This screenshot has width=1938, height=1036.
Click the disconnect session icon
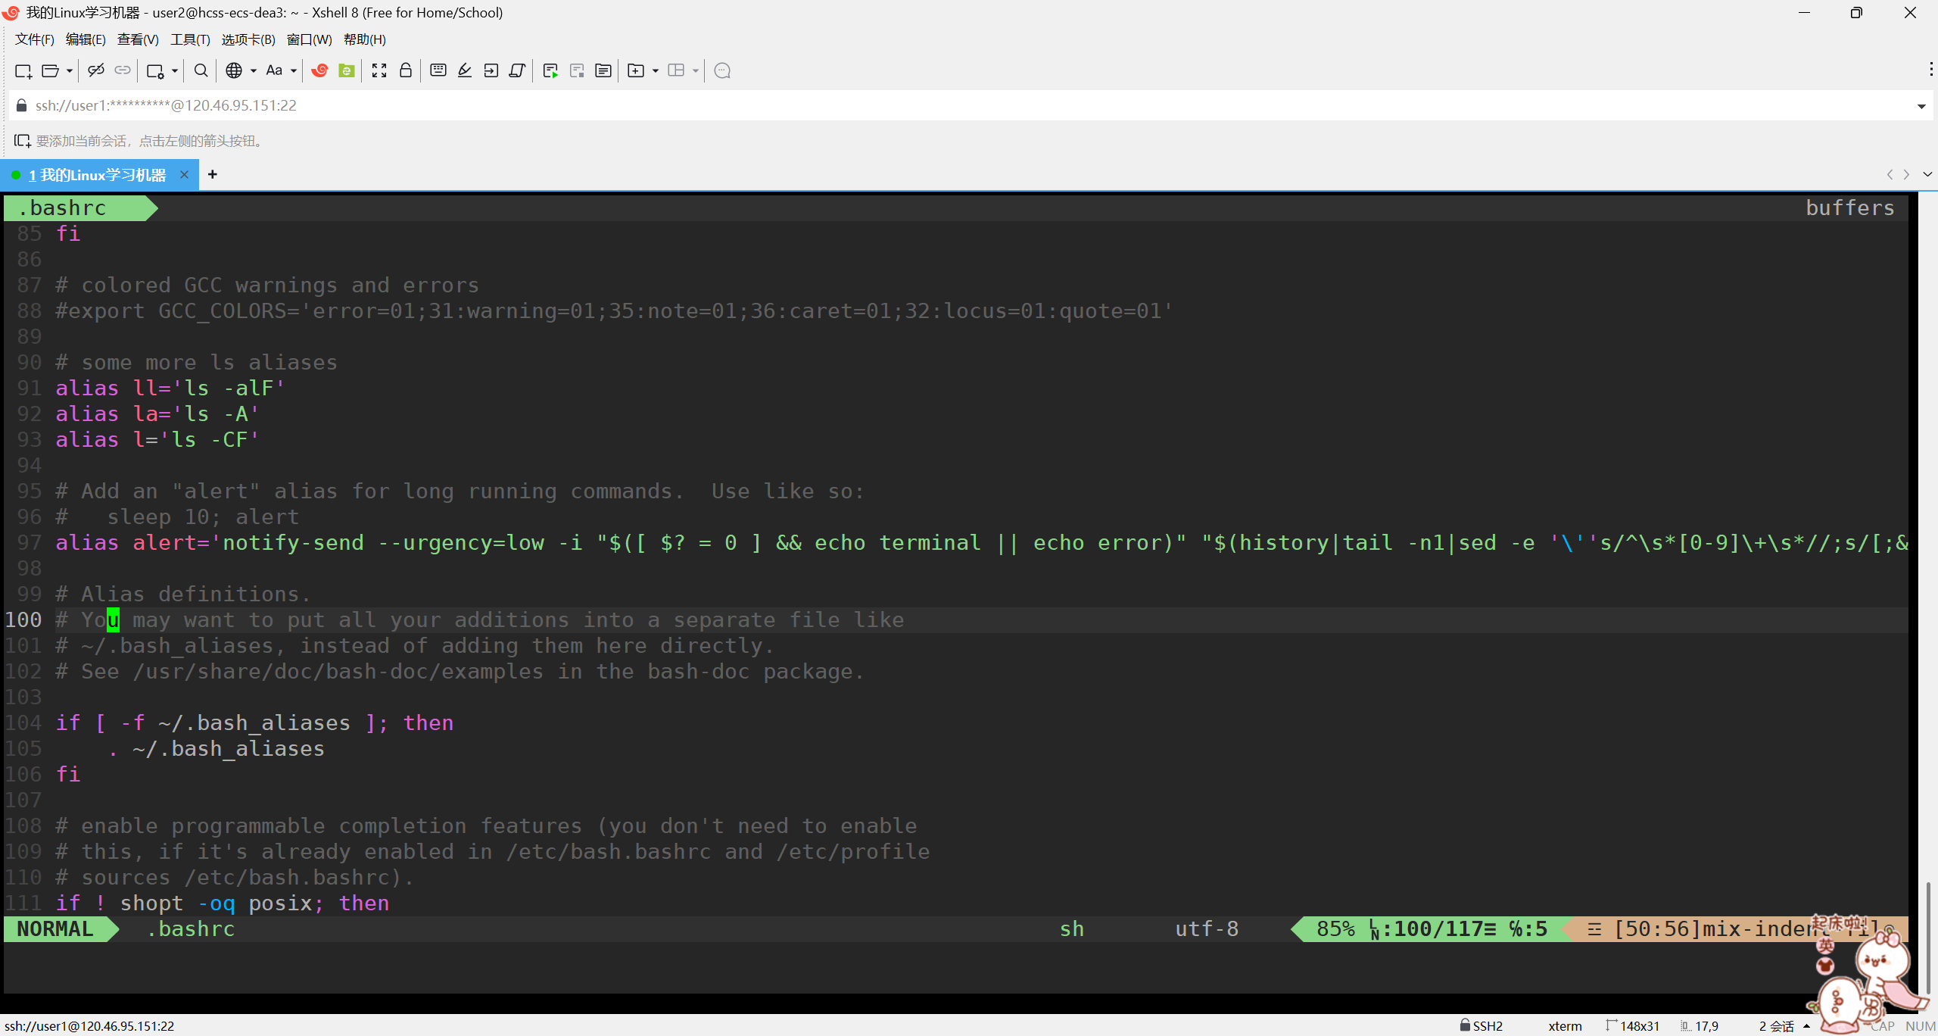tap(95, 70)
